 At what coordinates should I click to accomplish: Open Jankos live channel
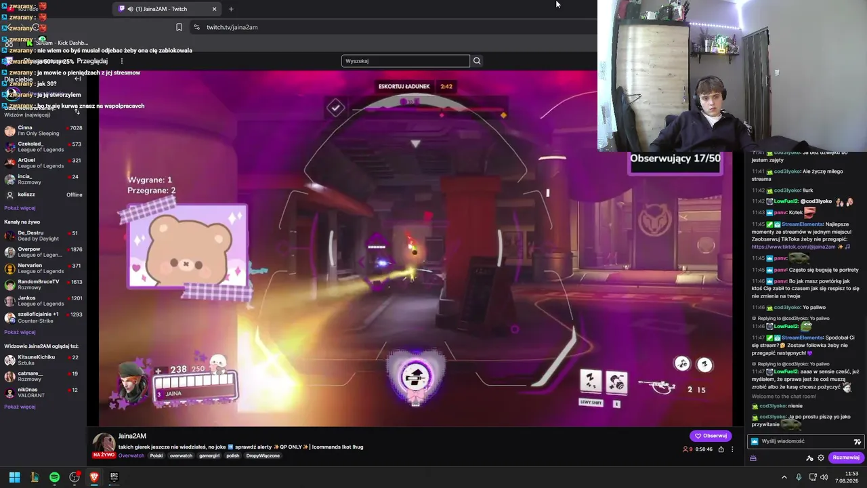tap(43, 300)
